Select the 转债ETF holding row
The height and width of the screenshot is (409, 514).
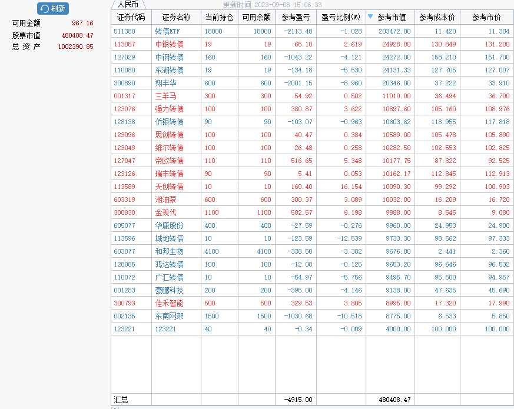[313, 31]
